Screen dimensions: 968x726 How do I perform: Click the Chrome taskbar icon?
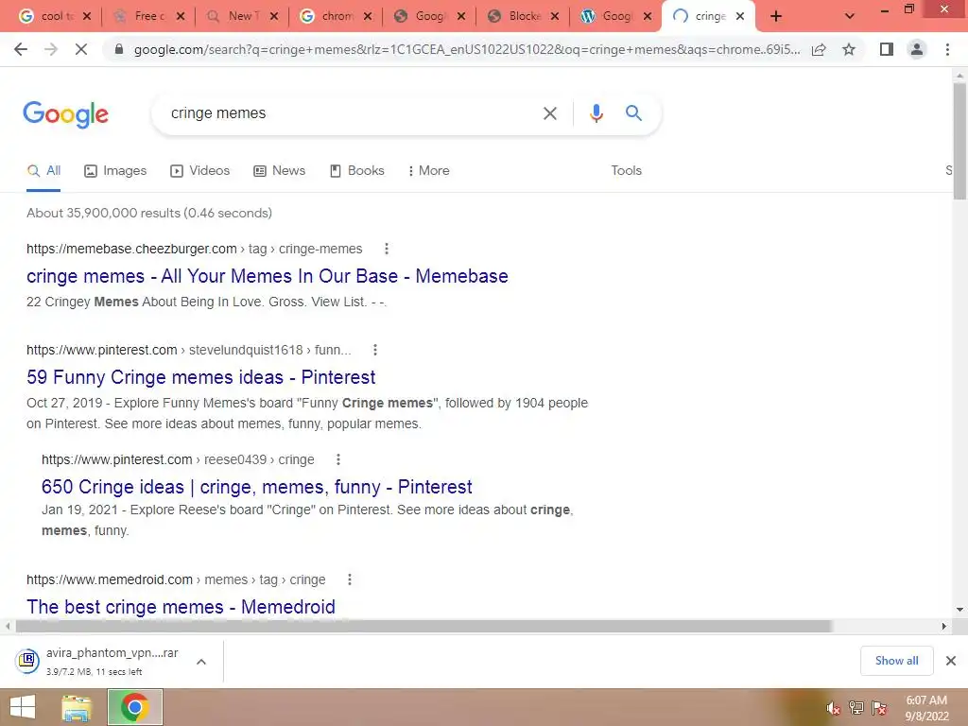135,707
